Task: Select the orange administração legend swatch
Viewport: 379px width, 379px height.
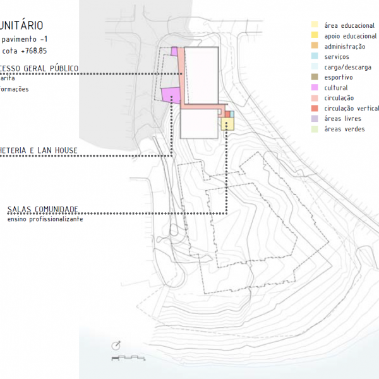Action: (x=315, y=47)
